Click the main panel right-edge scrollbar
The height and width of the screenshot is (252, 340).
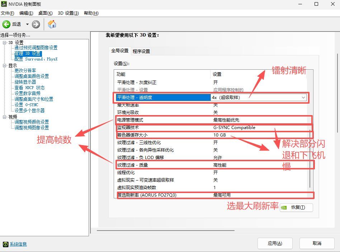point(337,93)
